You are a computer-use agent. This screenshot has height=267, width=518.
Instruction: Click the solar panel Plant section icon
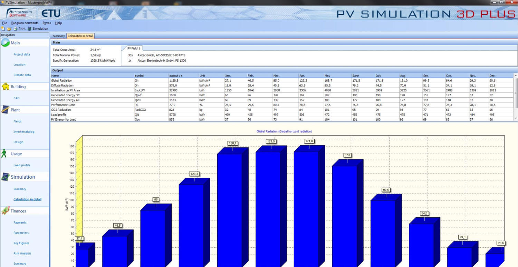click(x=5, y=110)
